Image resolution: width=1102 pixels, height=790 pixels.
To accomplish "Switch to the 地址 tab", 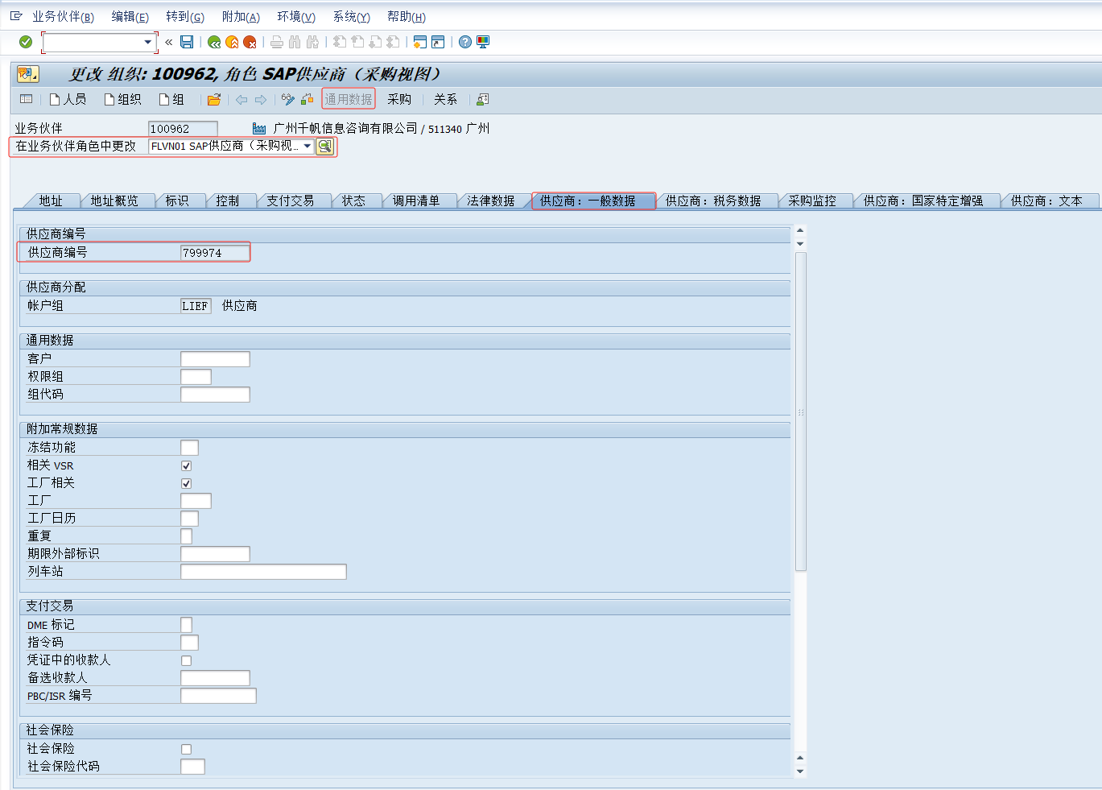I will coord(51,201).
